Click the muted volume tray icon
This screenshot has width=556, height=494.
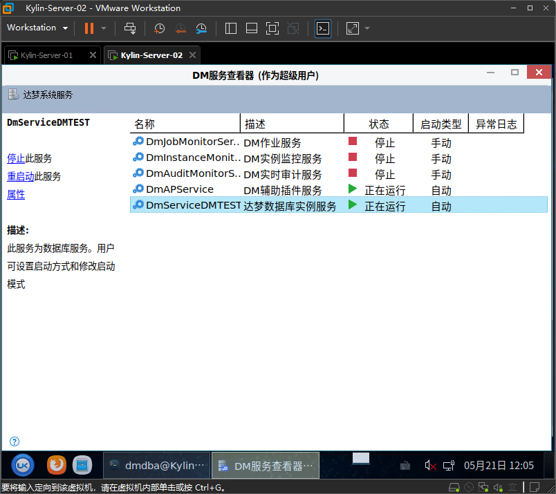pos(430,465)
